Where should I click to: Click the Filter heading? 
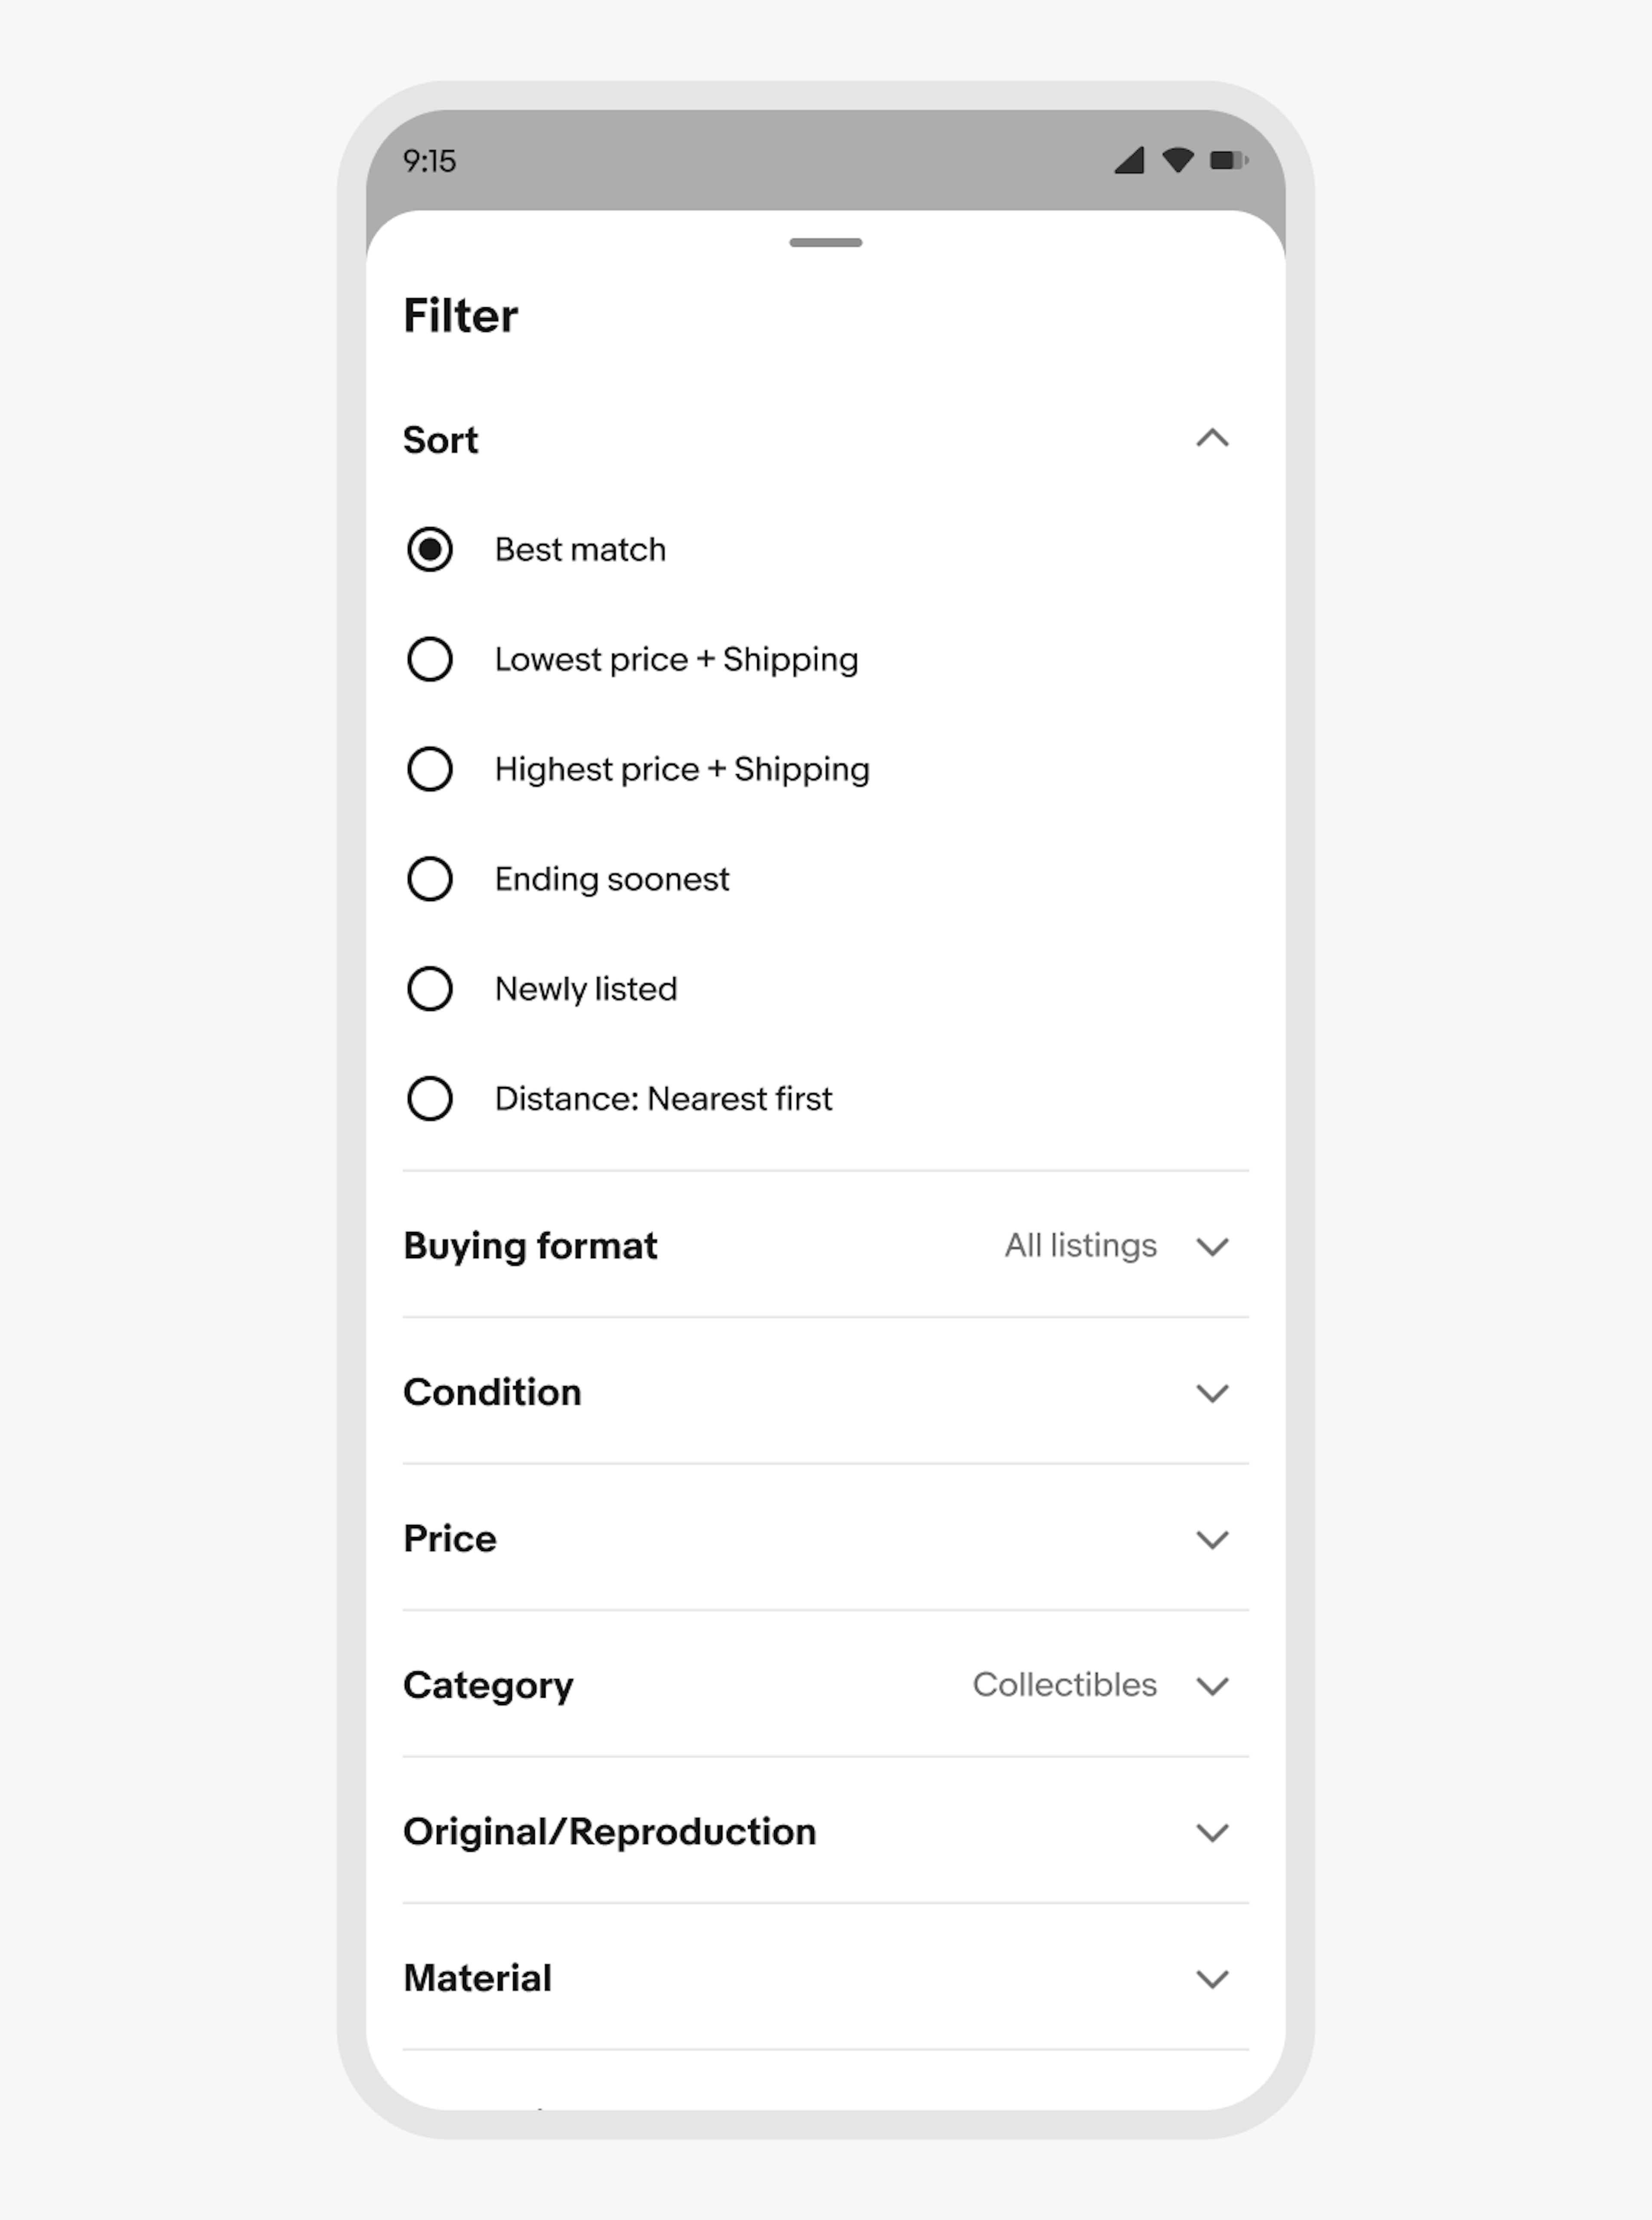(x=461, y=314)
